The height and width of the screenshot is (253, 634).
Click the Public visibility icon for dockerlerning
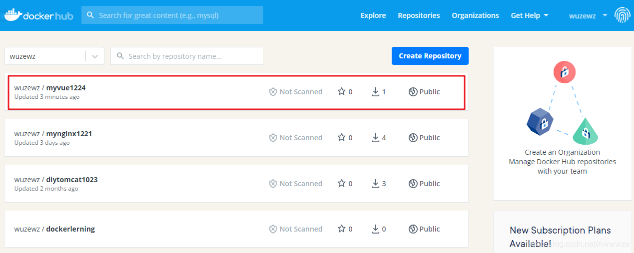coord(413,229)
